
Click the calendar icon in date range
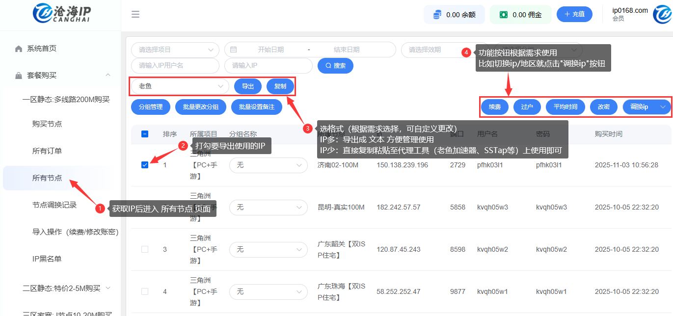pyautogui.click(x=234, y=50)
